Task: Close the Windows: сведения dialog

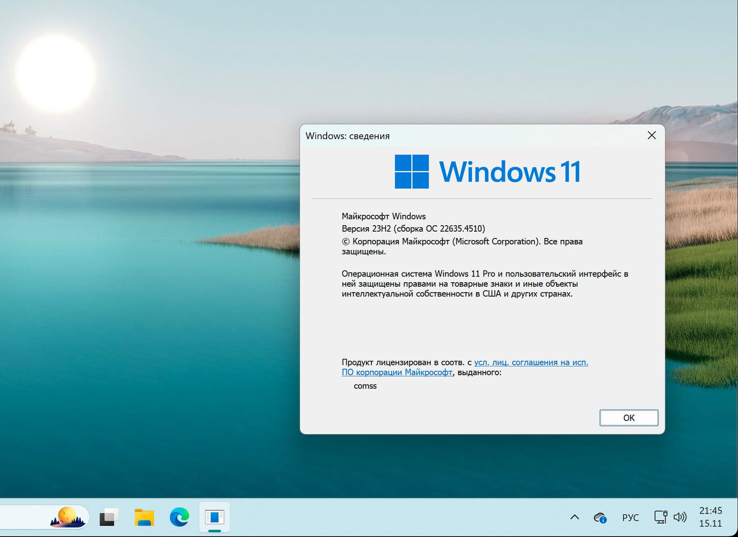Action: pyautogui.click(x=651, y=135)
